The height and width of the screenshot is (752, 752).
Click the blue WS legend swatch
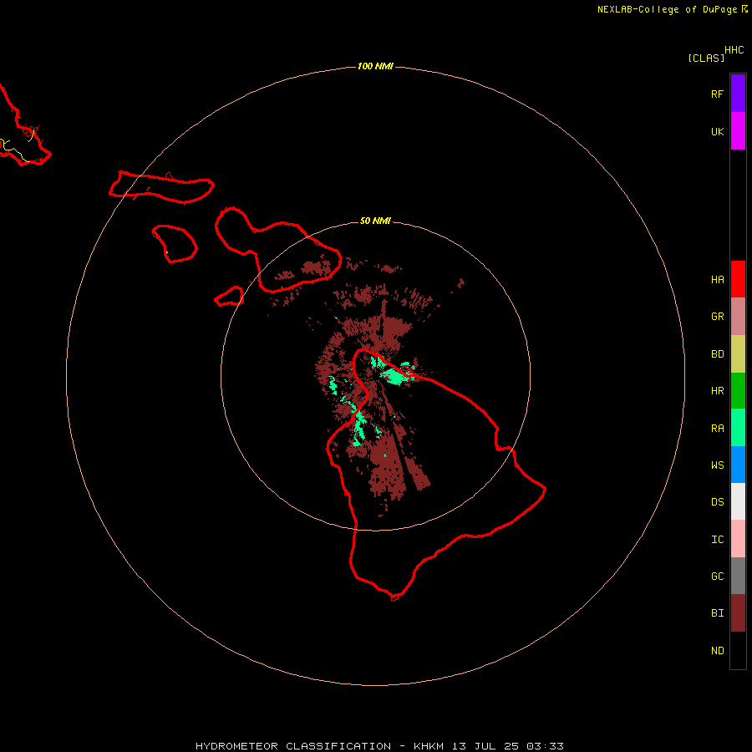point(738,465)
